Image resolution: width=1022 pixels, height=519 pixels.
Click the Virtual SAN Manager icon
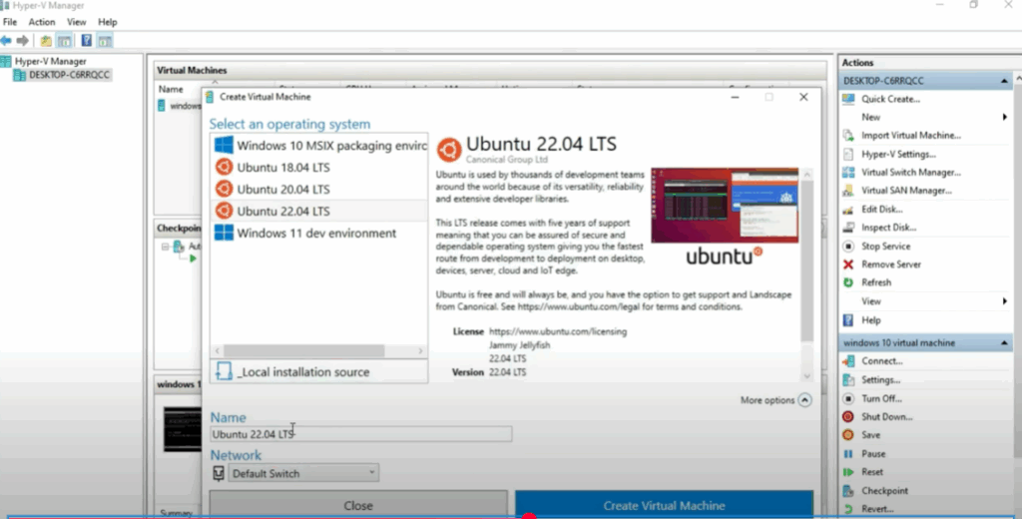coord(848,191)
